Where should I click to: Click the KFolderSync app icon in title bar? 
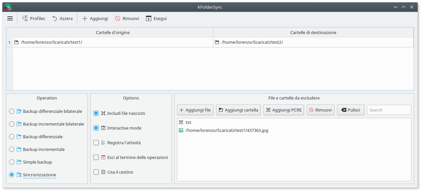pos(8,7)
